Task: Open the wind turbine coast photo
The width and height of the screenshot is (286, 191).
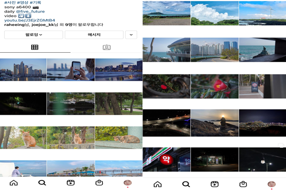Action: point(262,13)
